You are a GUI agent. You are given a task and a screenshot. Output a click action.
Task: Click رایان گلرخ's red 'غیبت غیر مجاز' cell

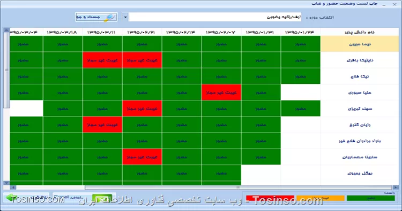click(102, 124)
